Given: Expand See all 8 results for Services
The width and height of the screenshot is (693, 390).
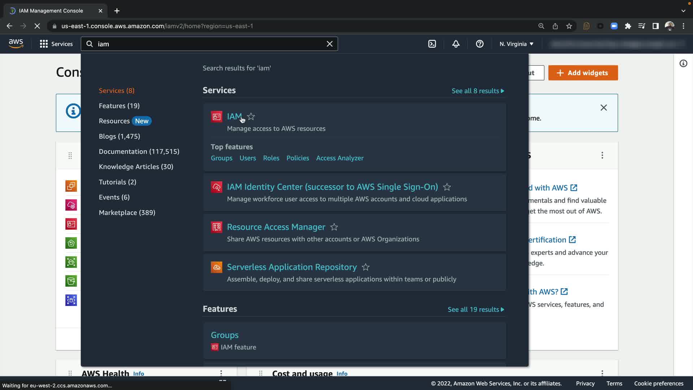Looking at the screenshot, I should click(478, 91).
